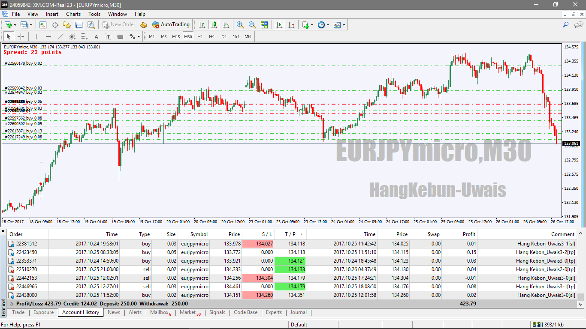586x329 pixels.
Task: Select the crosshair tool
Action: coord(21,36)
